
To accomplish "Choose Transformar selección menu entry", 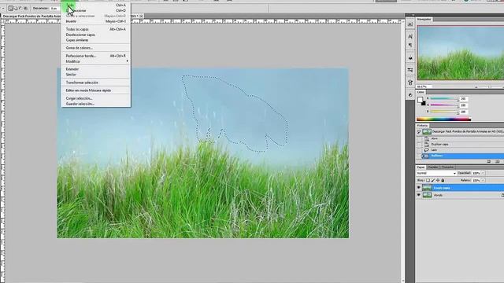I will click(x=96, y=83).
